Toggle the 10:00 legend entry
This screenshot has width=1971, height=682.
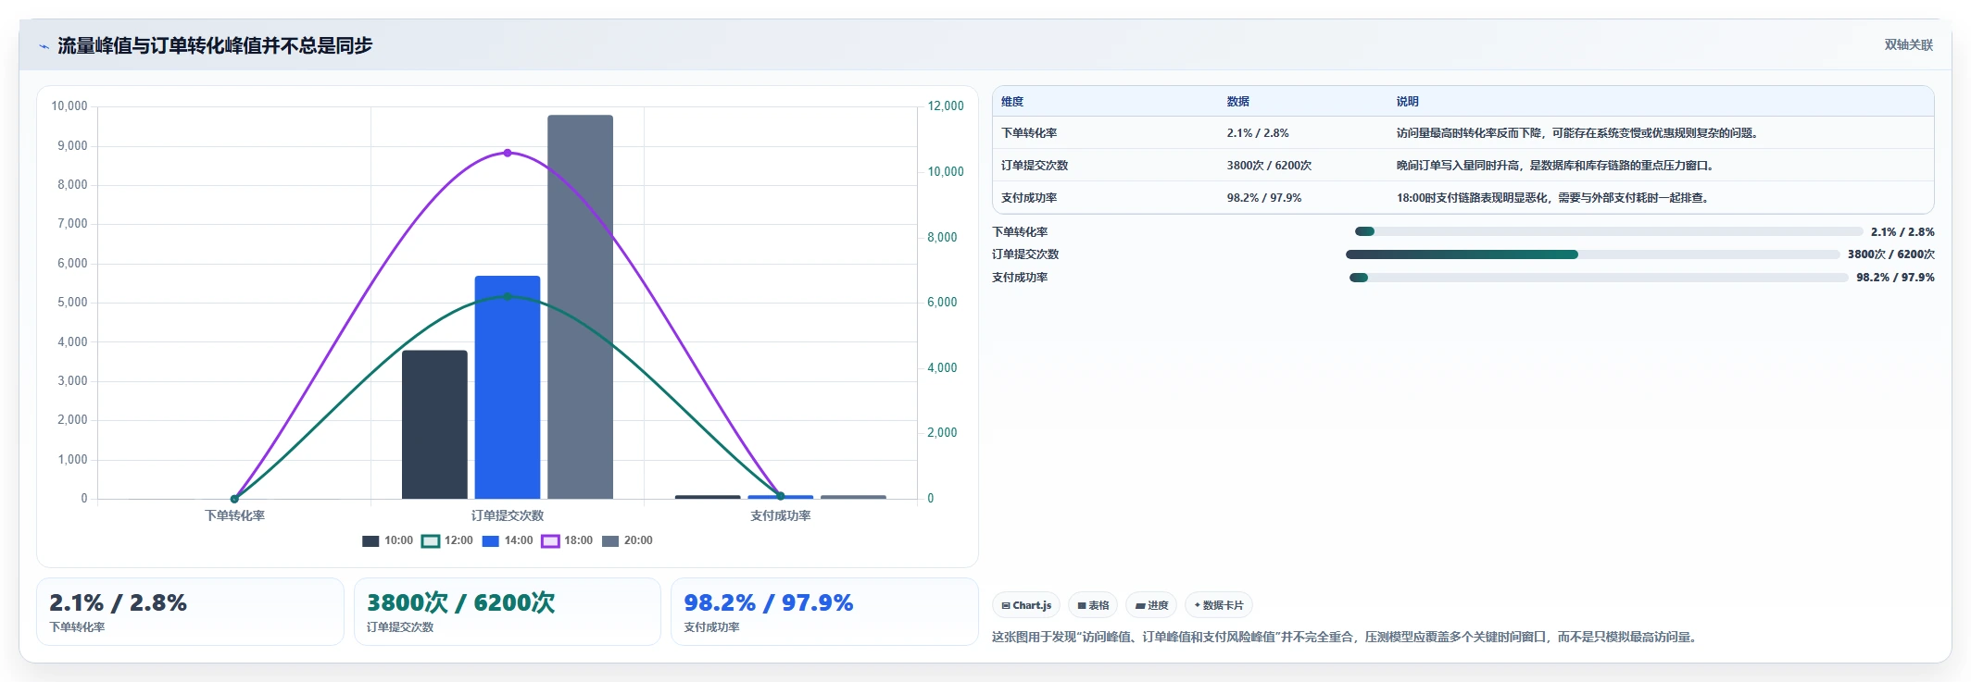click(x=387, y=540)
